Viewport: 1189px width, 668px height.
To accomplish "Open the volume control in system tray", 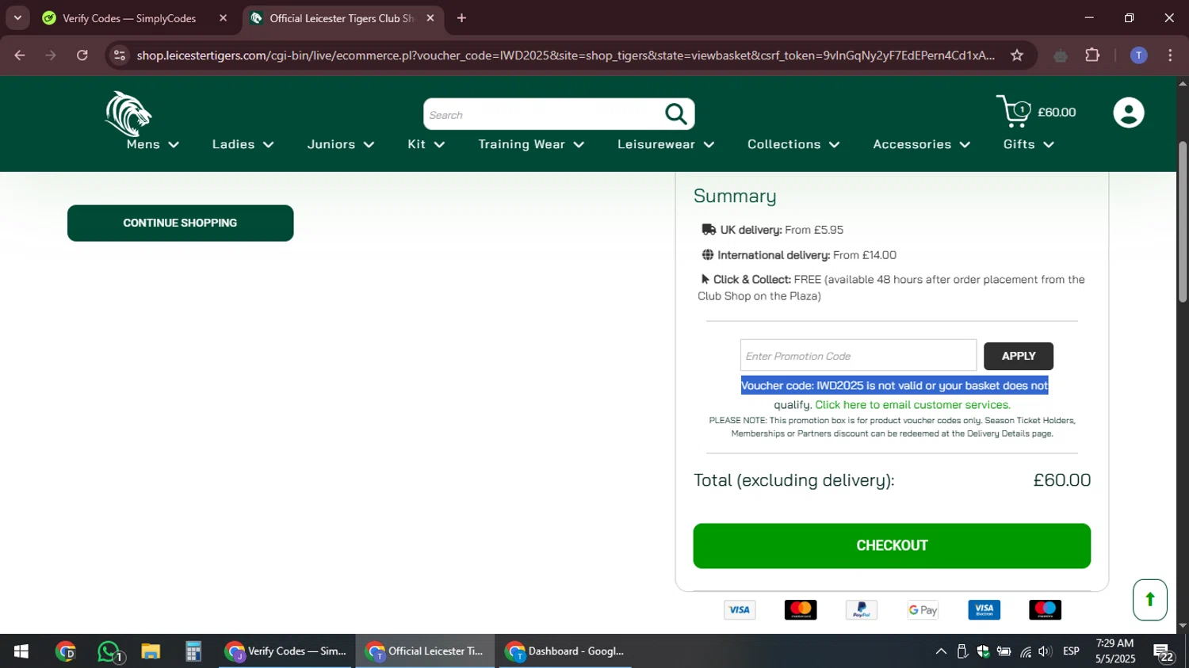I will pos(1045,651).
